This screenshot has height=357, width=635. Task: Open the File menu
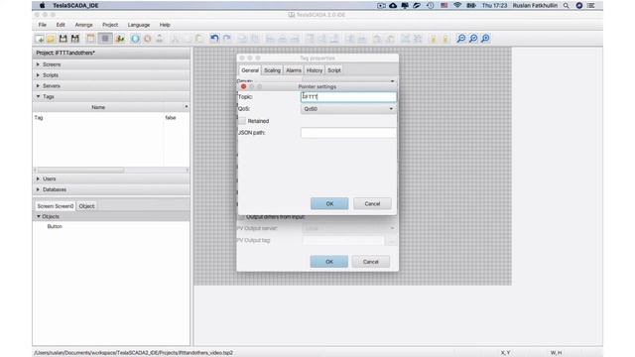[42, 25]
